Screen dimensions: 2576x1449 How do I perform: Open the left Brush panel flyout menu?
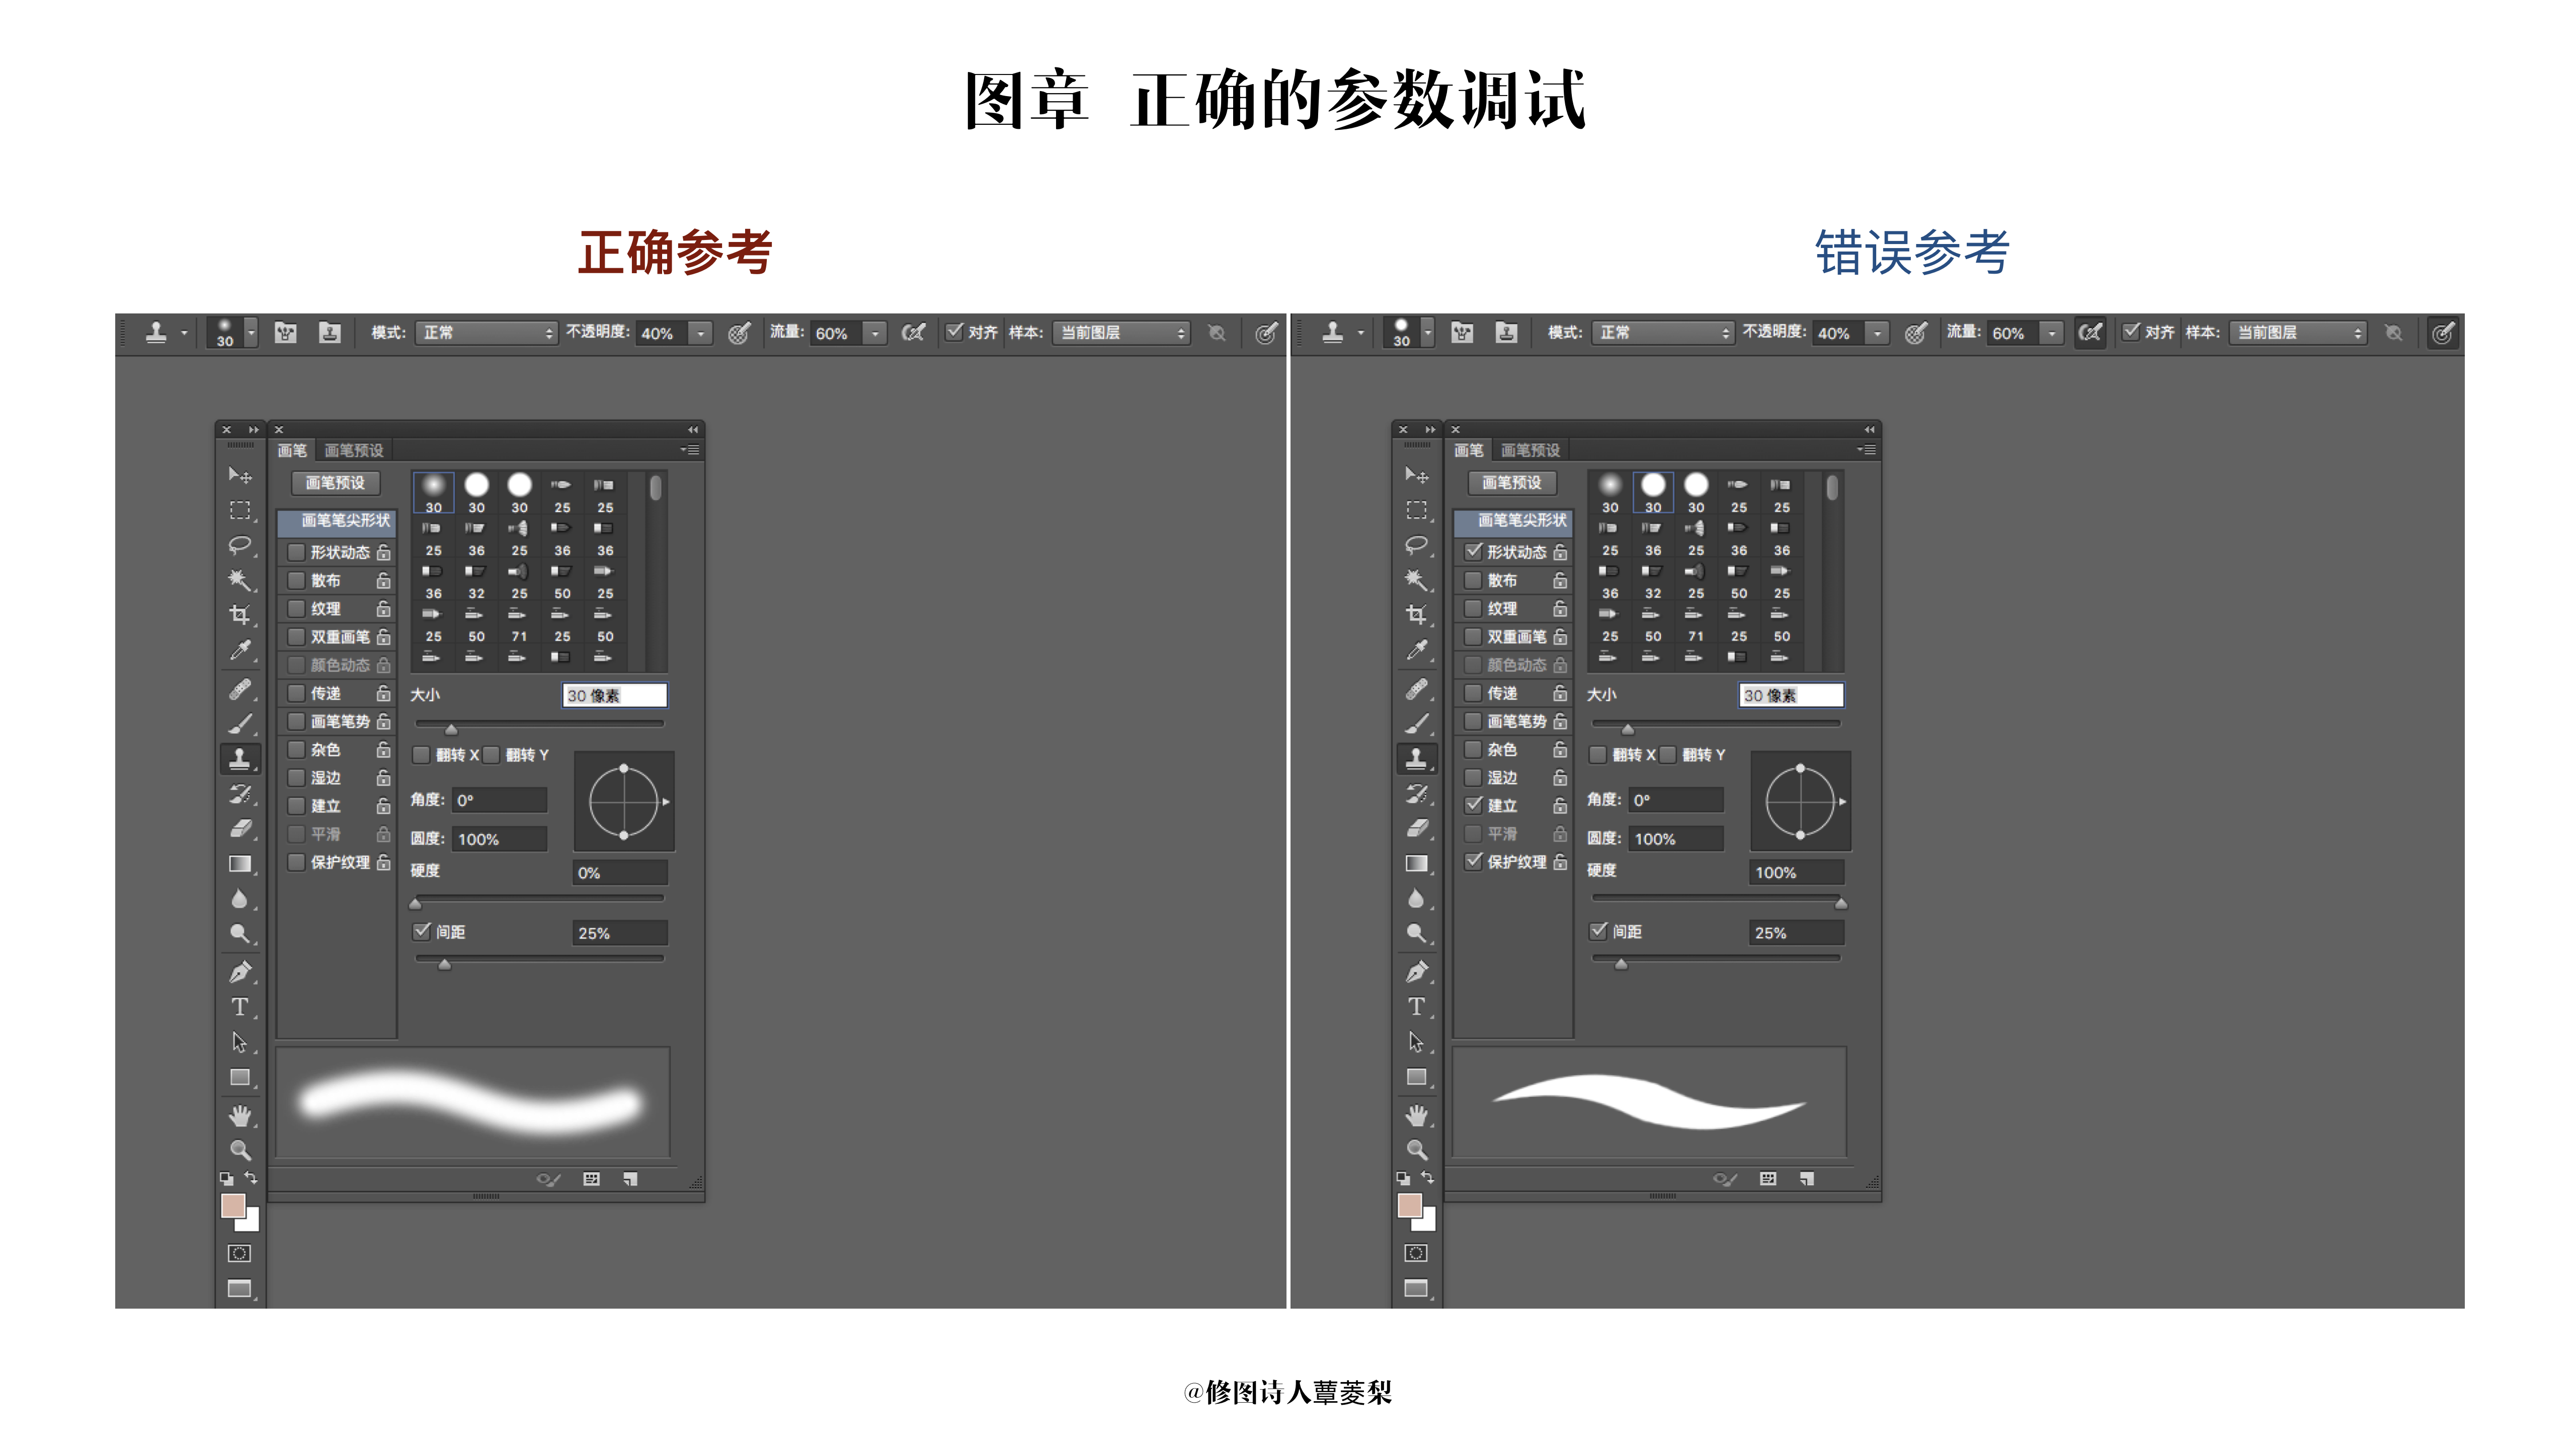[690, 450]
